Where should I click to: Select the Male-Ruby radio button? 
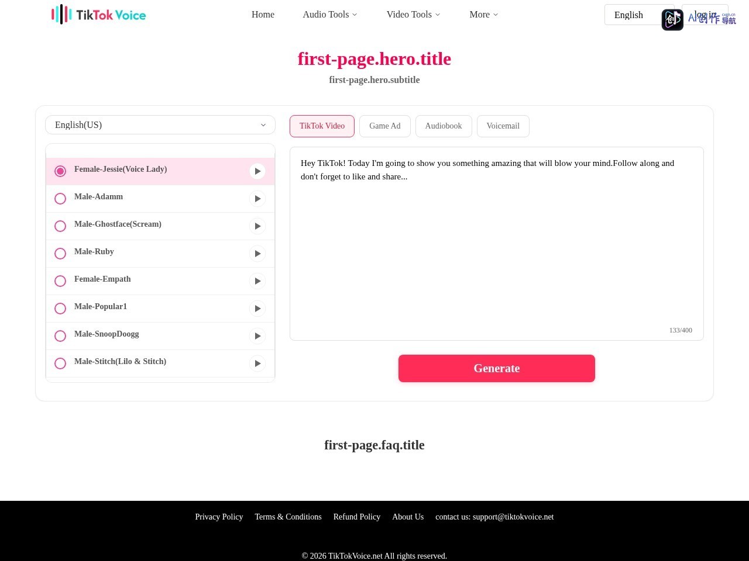(60, 254)
